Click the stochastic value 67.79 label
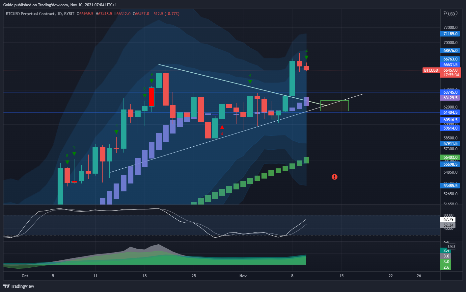466x292 pixels. click(448, 220)
